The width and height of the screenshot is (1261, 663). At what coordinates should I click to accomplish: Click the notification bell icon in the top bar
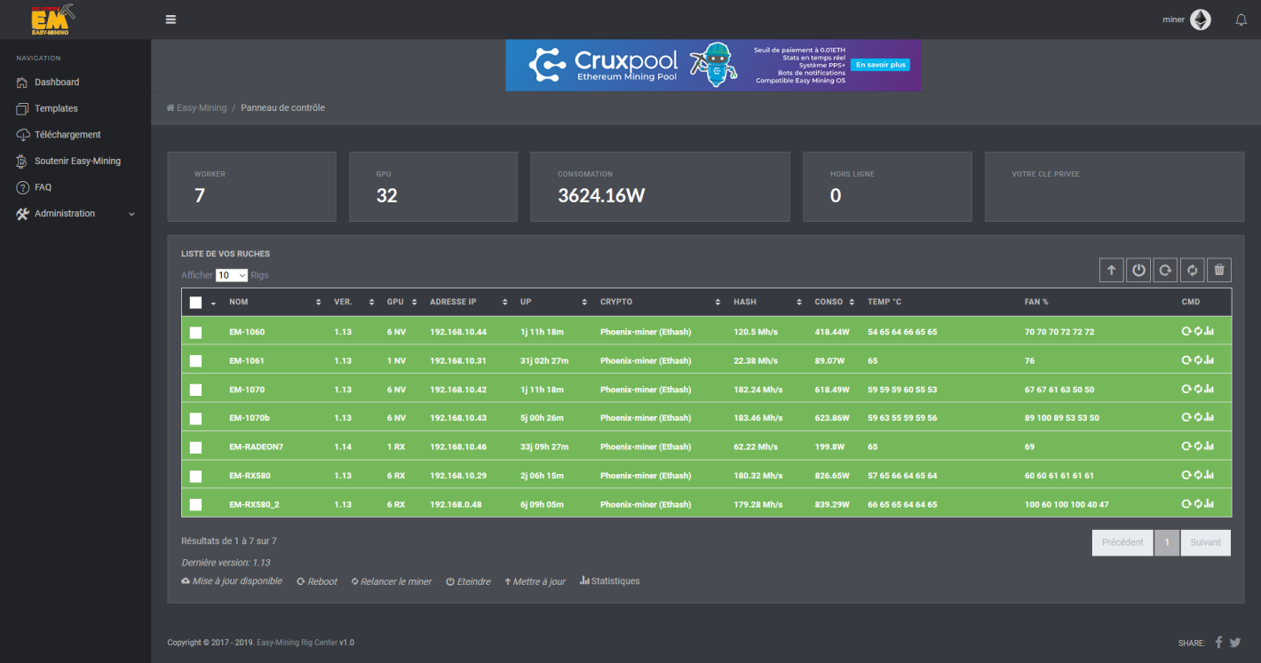[1241, 20]
